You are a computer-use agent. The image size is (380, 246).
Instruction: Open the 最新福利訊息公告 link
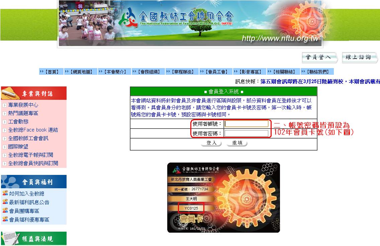click(29, 202)
